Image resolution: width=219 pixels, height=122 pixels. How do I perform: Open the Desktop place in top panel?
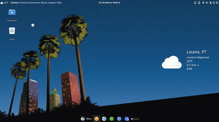pyautogui.click(x=15, y=3)
